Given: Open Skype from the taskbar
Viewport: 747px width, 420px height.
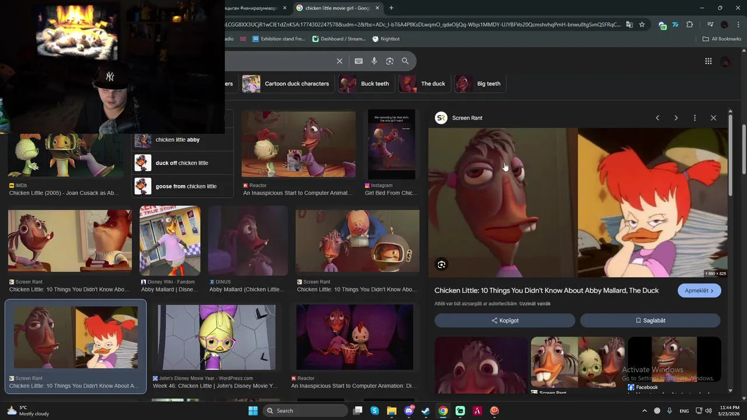Looking at the screenshot, I should click(375, 411).
